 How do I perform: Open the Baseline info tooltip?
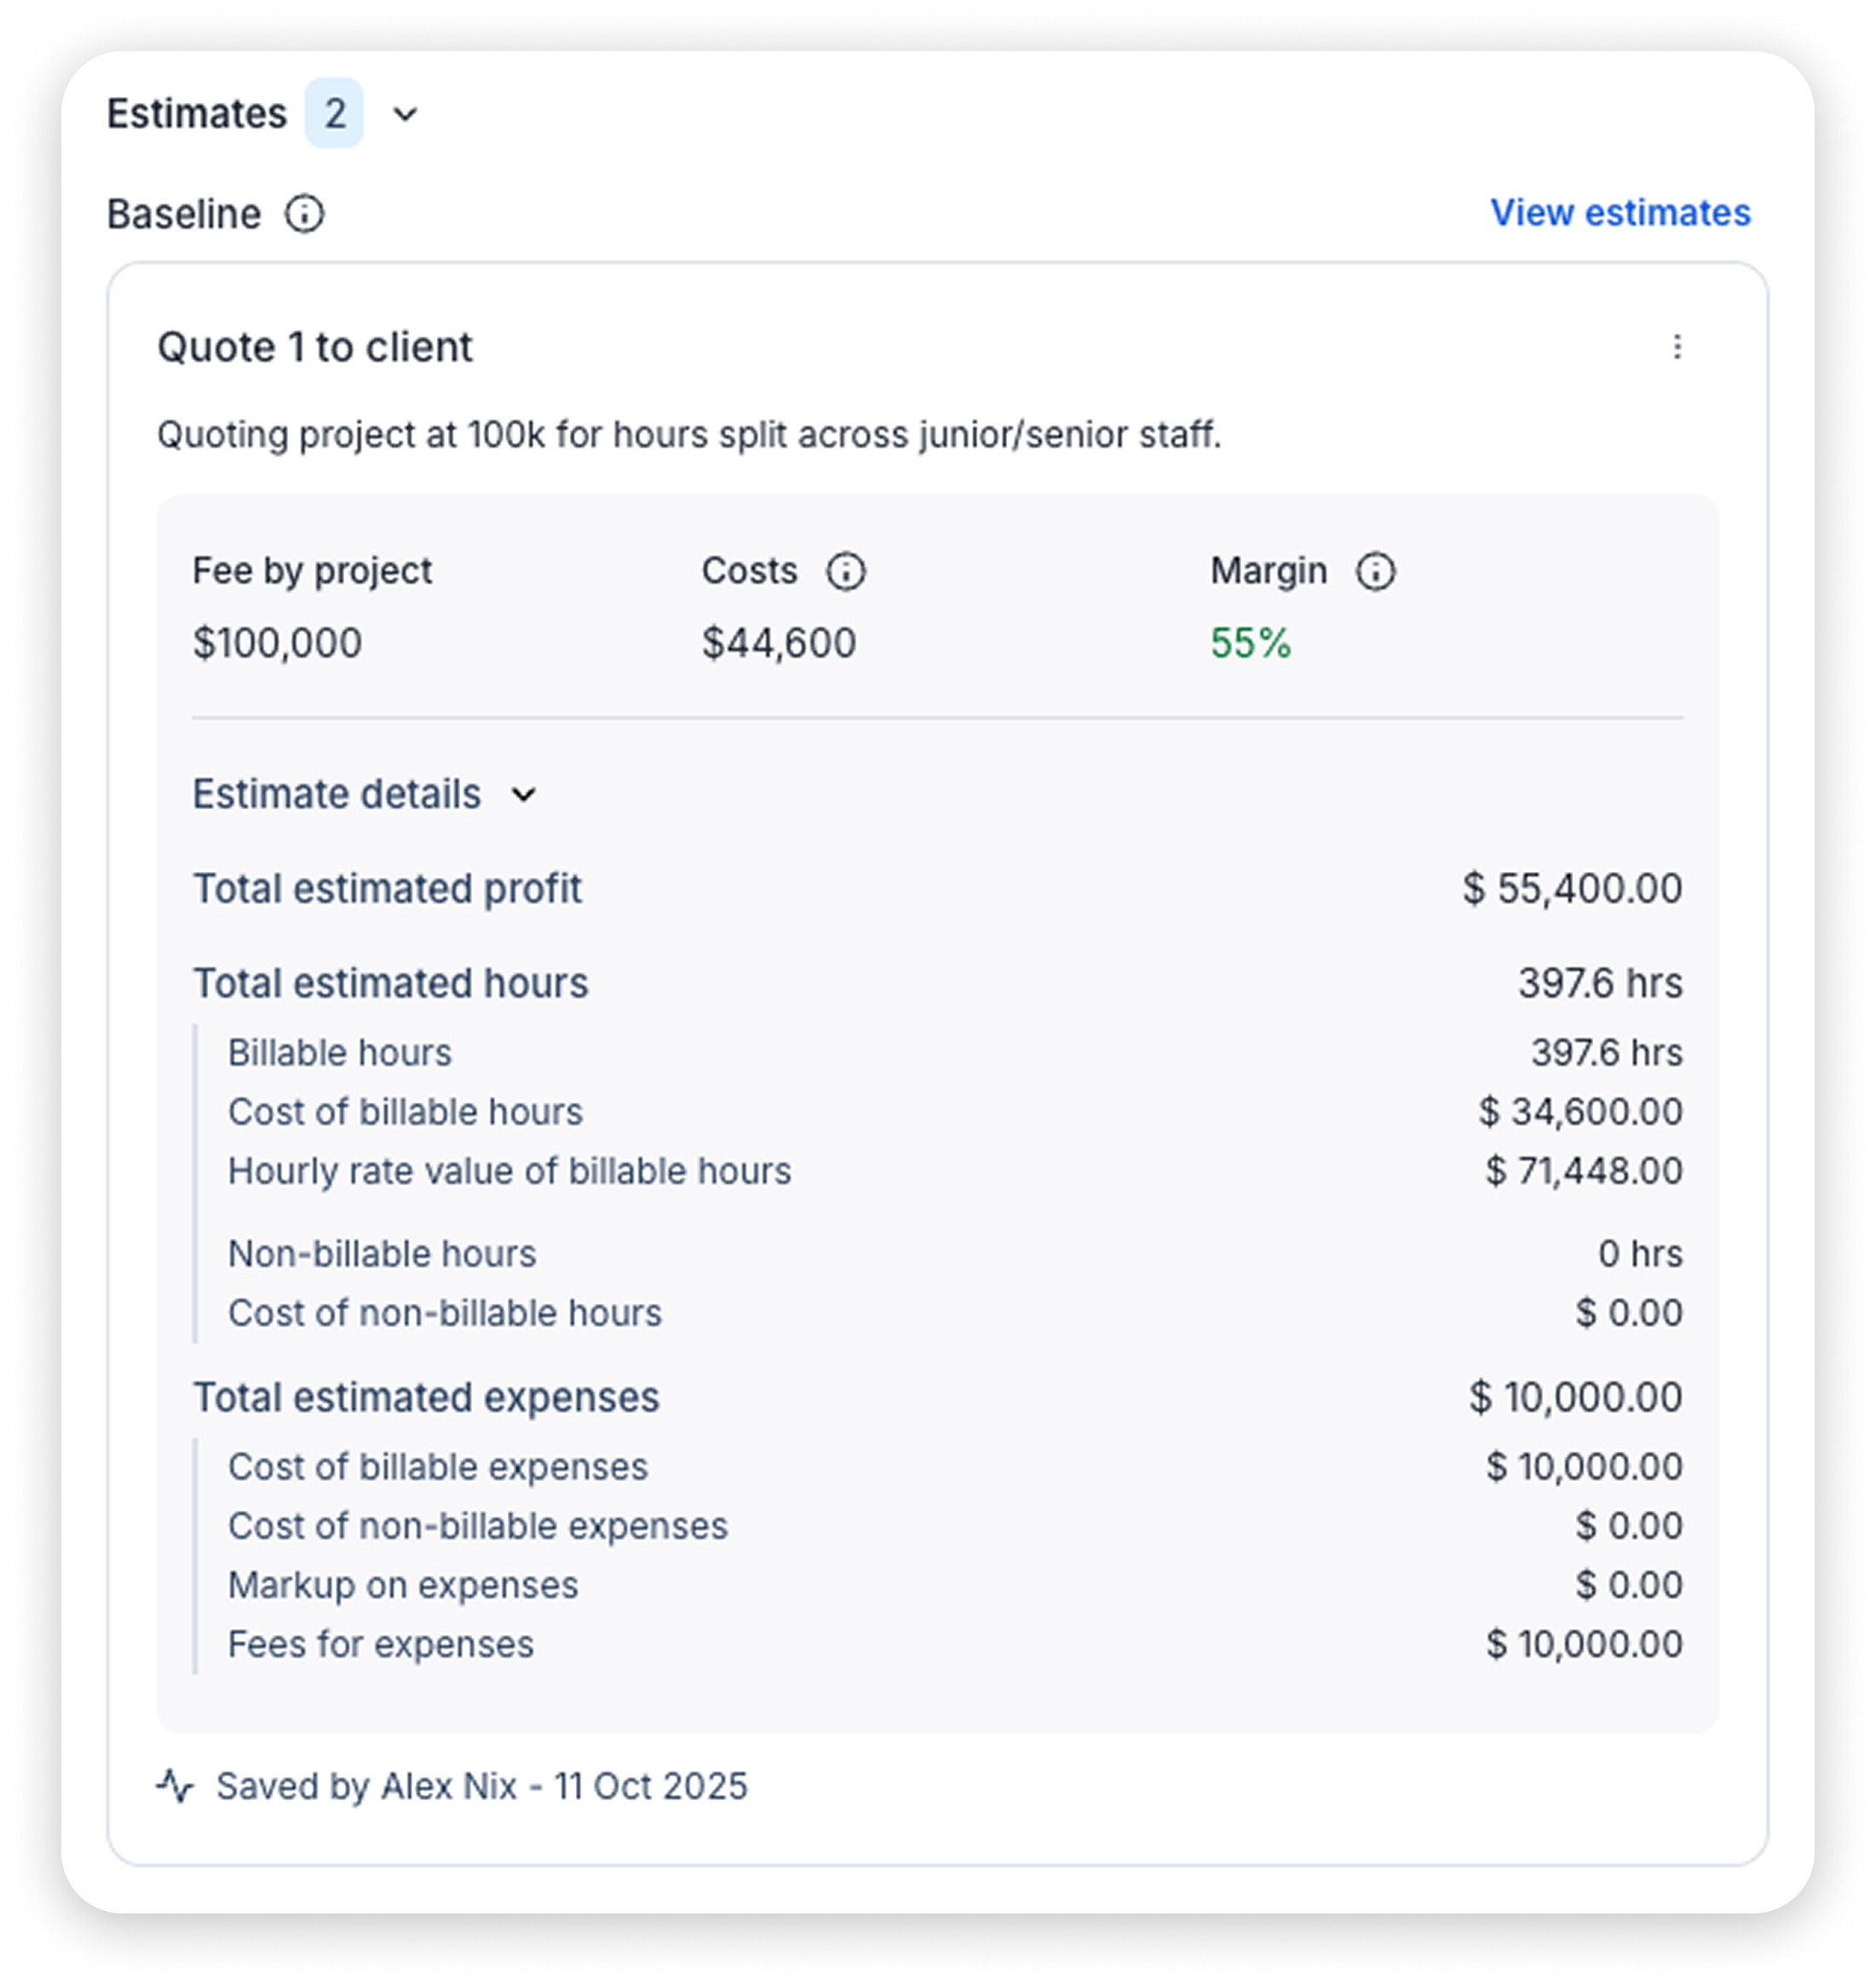(x=306, y=213)
